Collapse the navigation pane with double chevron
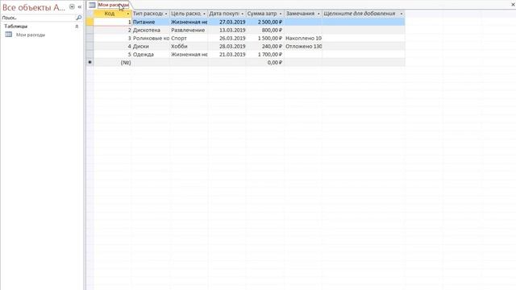516x290 pixels. pyautogui.click(x=79, y=6)
